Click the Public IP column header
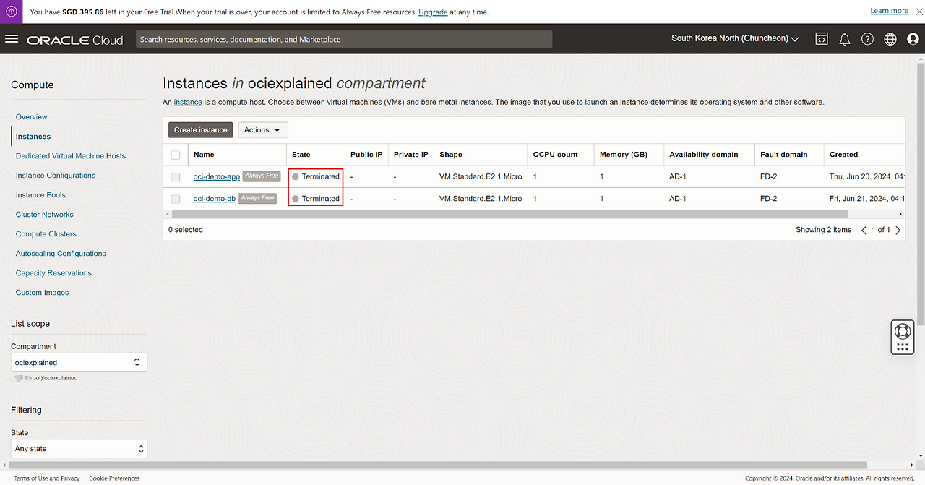 [x=366, y=155]
